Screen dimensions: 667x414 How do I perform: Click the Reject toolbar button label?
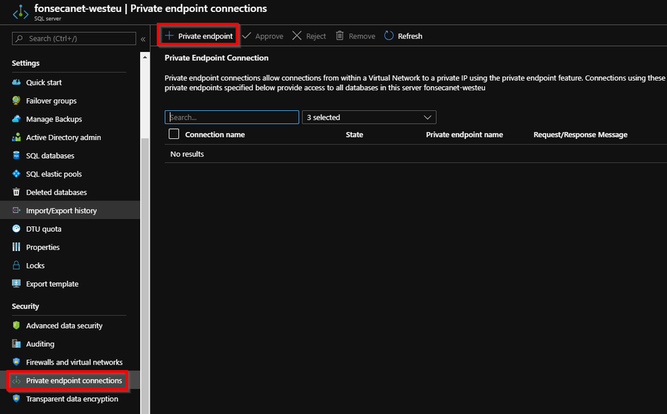click(x=316, y=36)
